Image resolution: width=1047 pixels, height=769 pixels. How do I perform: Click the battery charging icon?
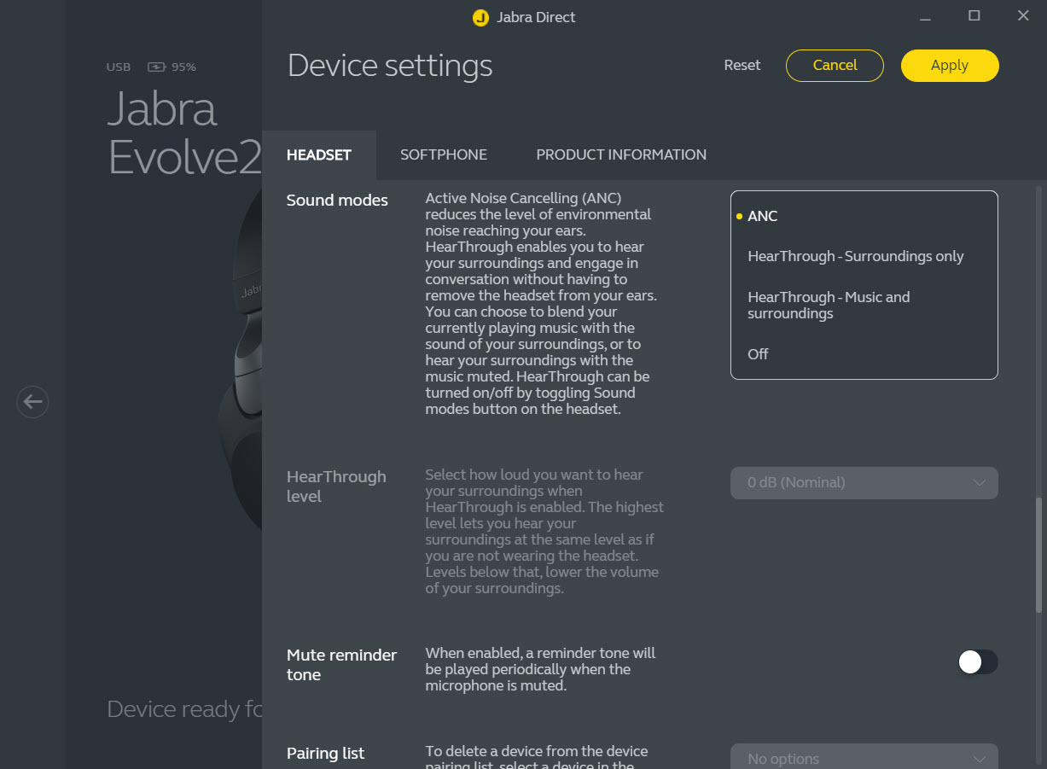[x=157, y=67]
